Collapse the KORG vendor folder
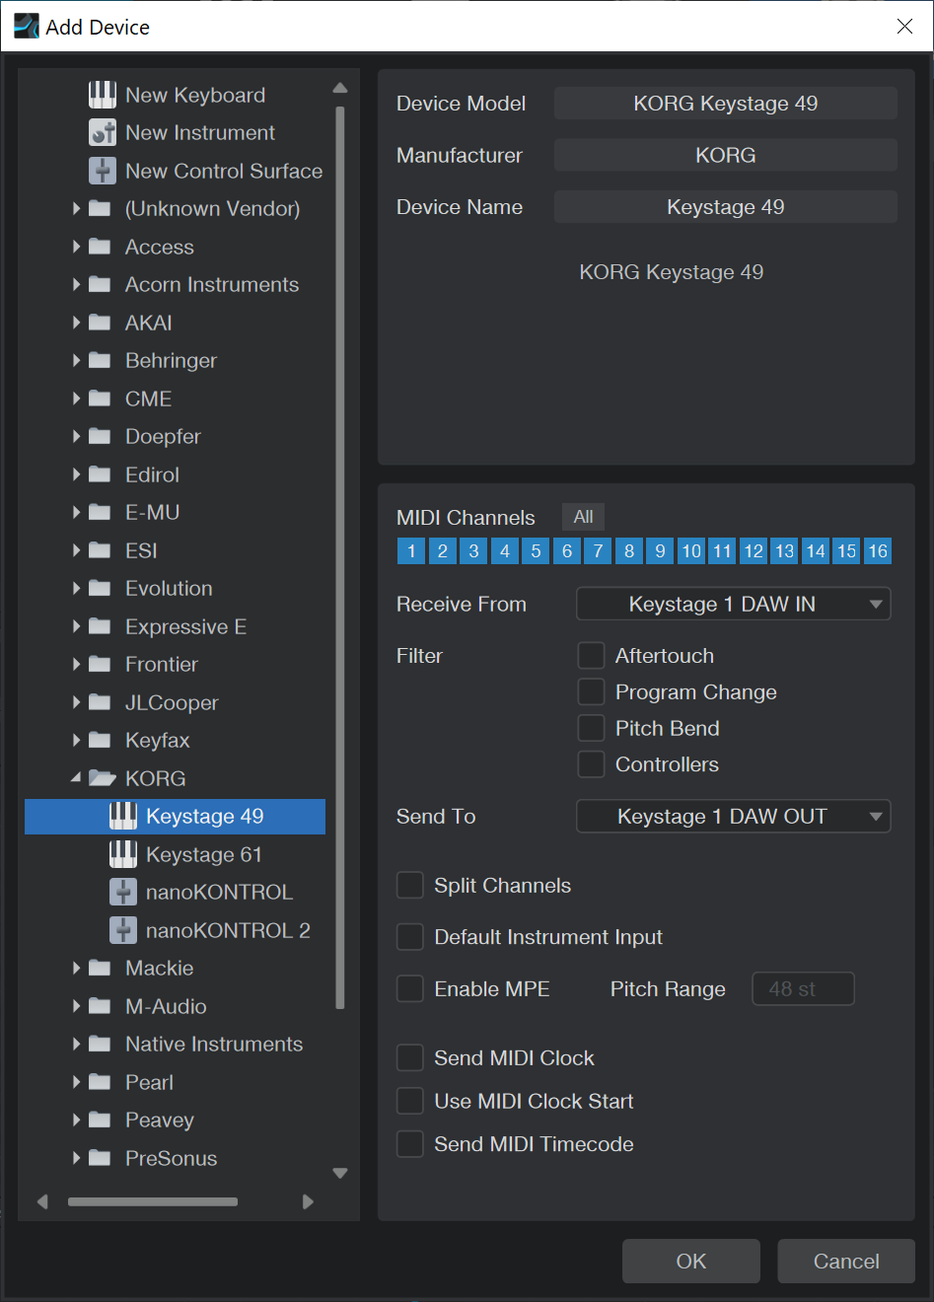 pos(76,778)
